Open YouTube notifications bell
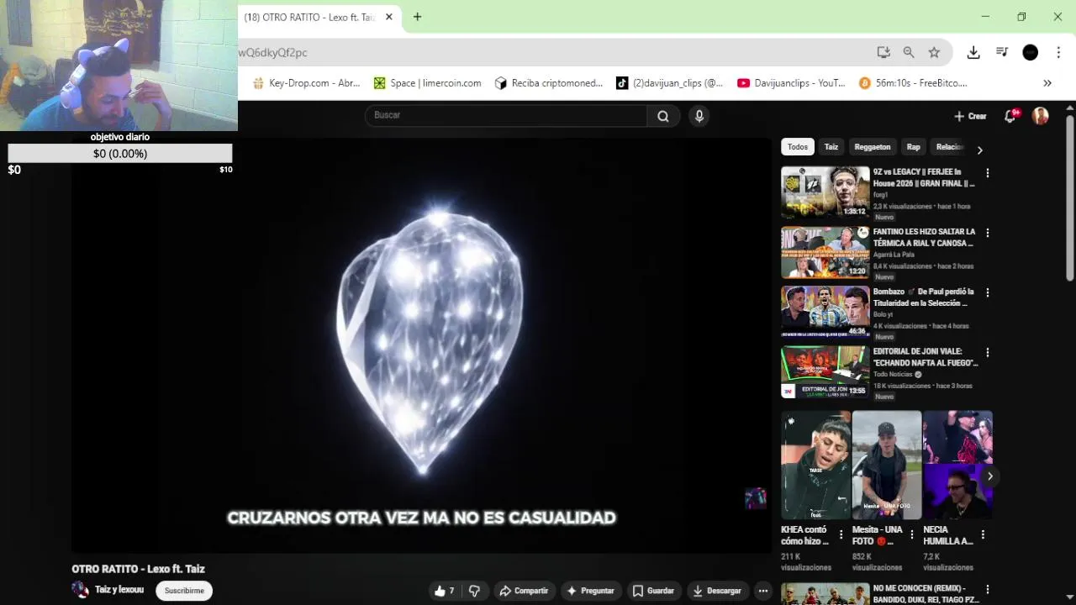The width and height of the screenshot is (1076, 605). click(1010, 116)
